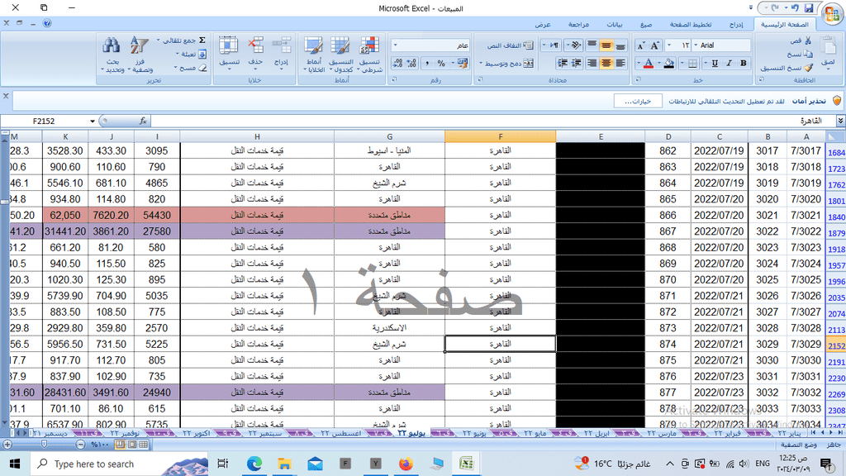Click the increase decimal icon
Image resolution: width=846 pixels, height=476 pixels.
[411, 63]
